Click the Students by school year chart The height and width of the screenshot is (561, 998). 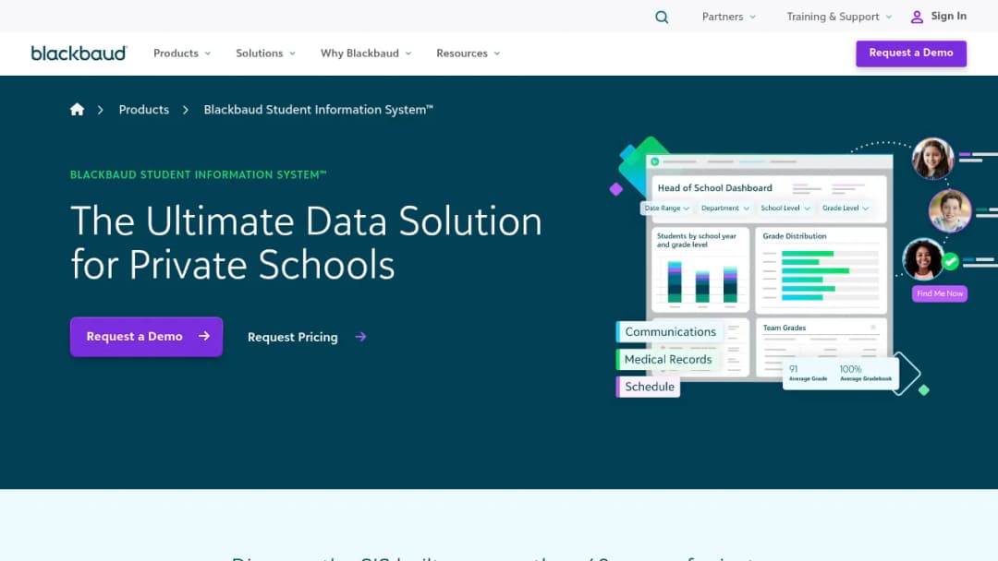(x=700, y=270)
